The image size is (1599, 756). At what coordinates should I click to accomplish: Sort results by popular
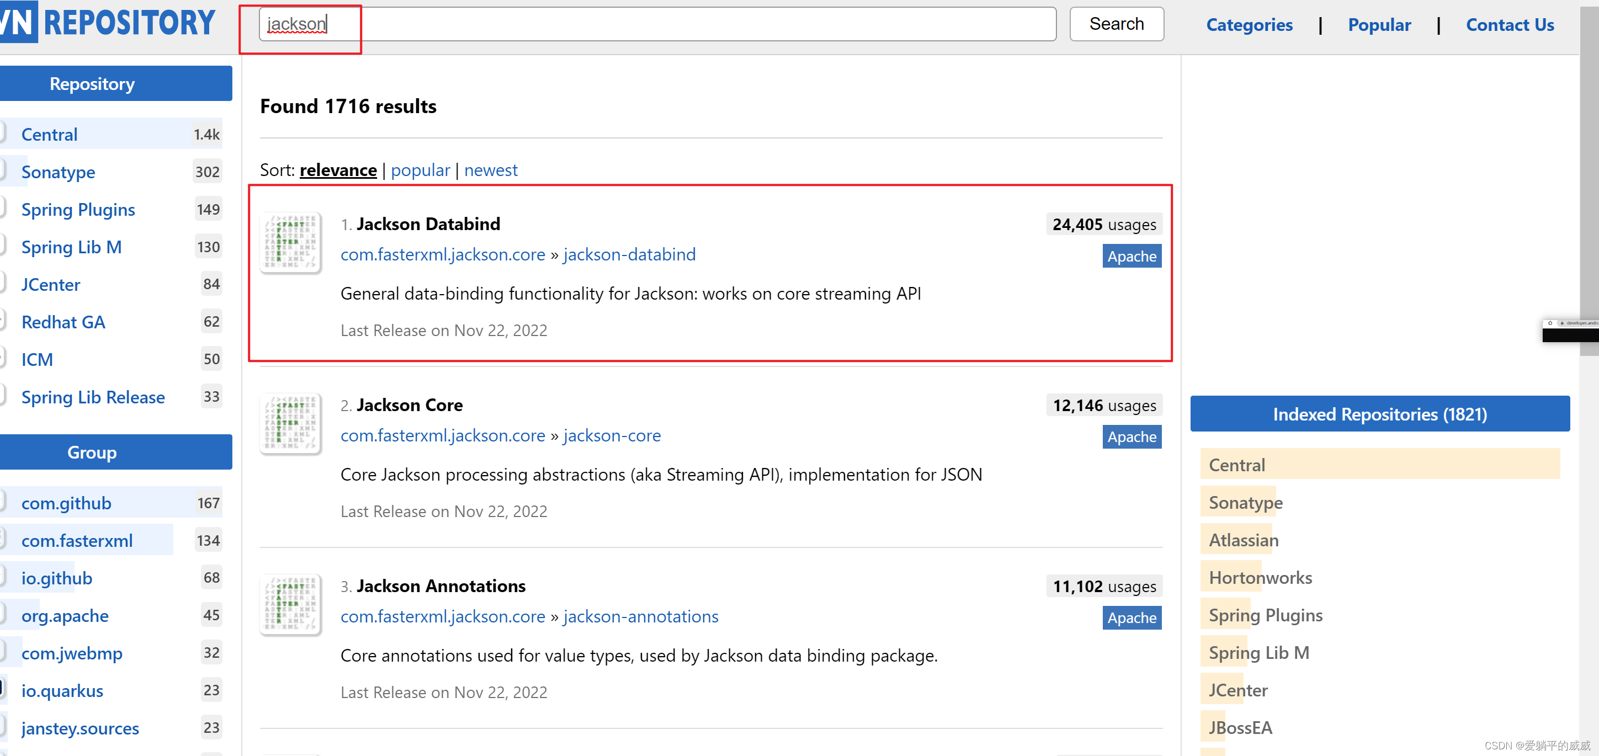[x=420, y=170]
